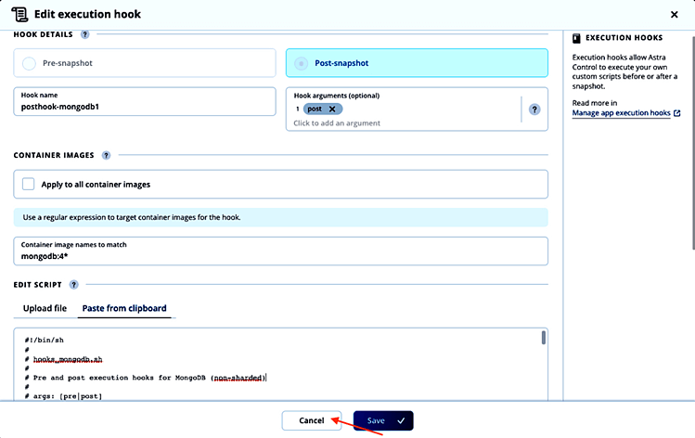Switch to Paste from clipboard tab

pyautogui.click(x=123, y=308)
